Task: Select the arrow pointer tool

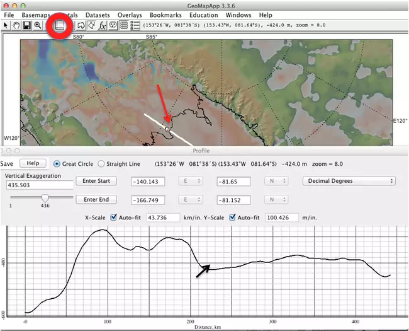Action: point(6,26)
